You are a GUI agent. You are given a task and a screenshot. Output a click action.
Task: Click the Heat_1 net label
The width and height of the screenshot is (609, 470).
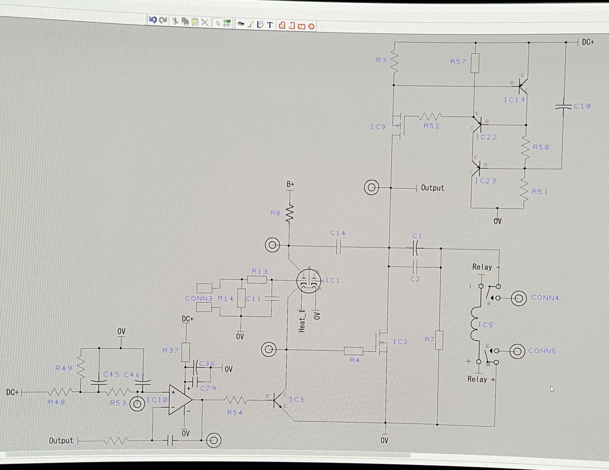tap(302, 321)
